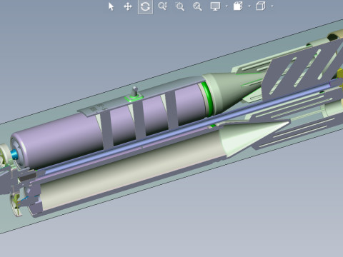Screen dimensions: 343x257
Task: Open the display monitor settings icon
Action: (x=215, y=6)
